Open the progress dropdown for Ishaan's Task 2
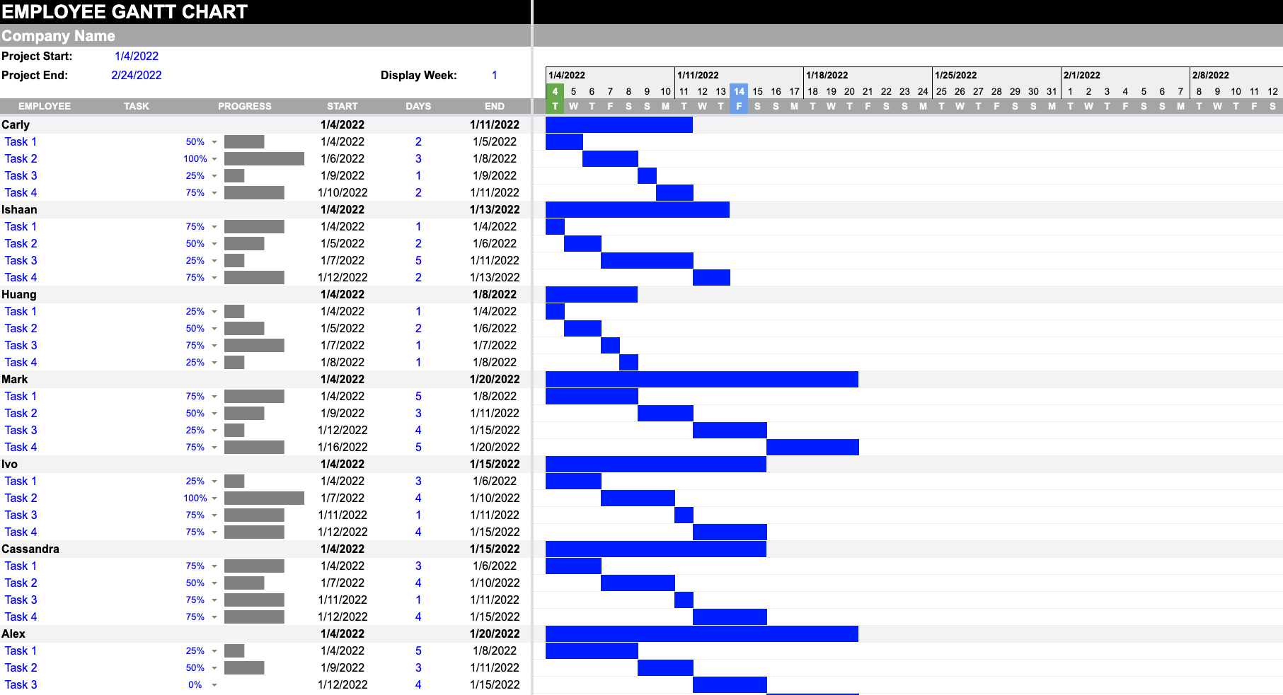This screenshot has width=1283, height=695. pyautogui.click(x=214, y=243)
